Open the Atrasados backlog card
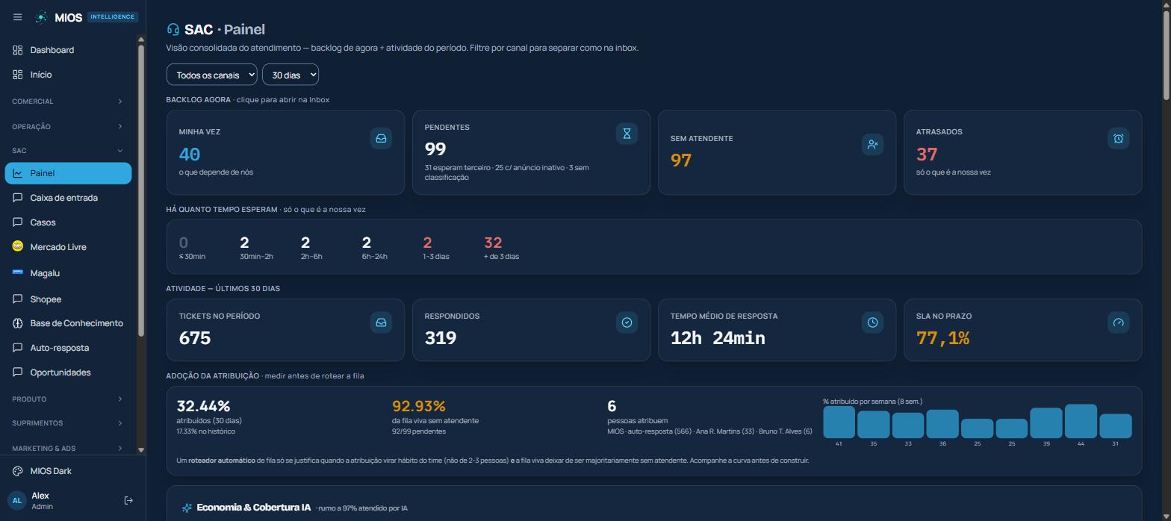 [x=1022, y=152]
